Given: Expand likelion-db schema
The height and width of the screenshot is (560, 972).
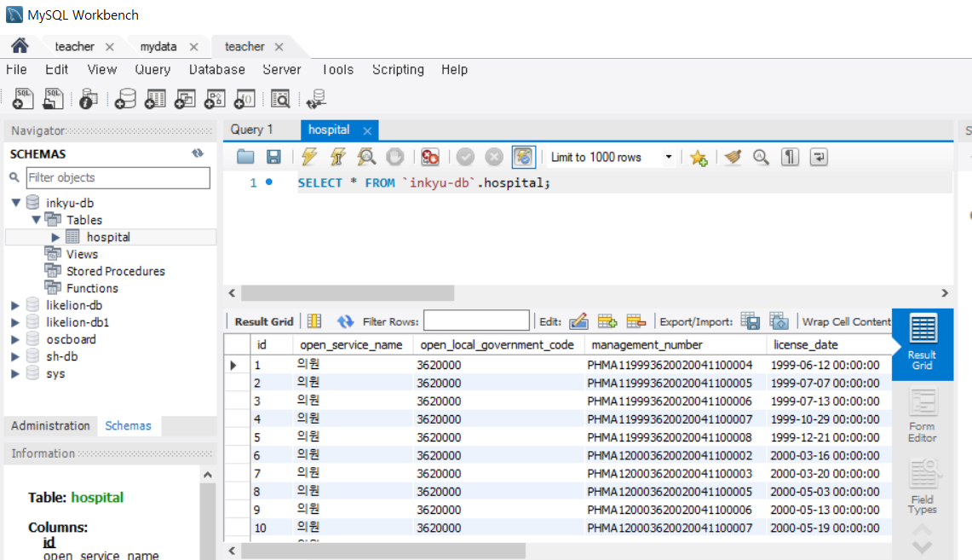Looking at the screenshot, I should (15, 305).
